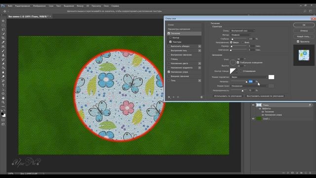Screen dimensions: 316x178
Task: Choose the Вниз direction radio button
Action: (x=242, y=43)
